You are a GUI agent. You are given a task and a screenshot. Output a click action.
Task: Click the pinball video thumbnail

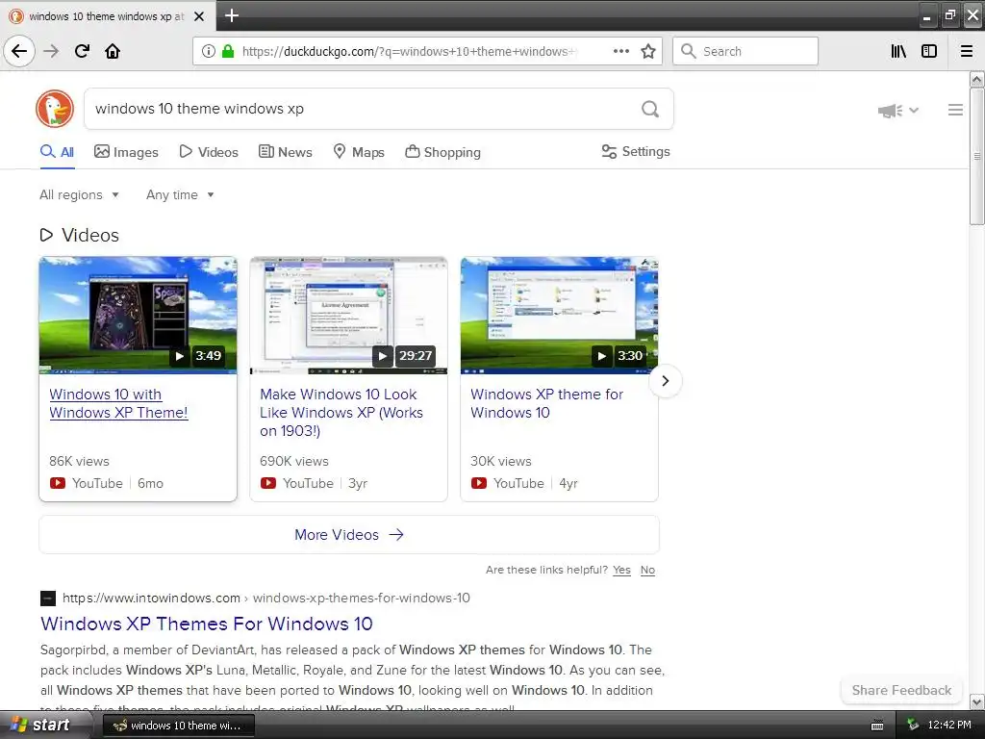[x=139, y=316]
